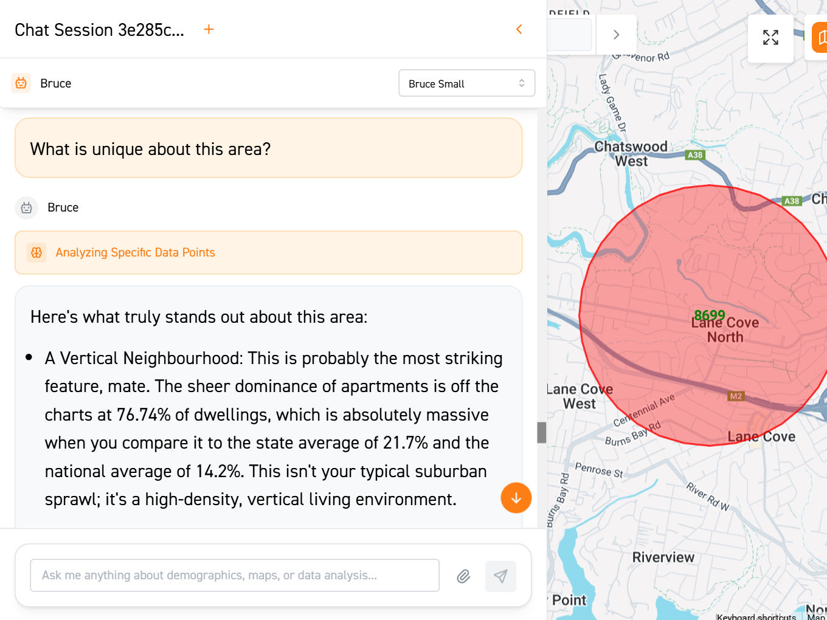Open the Bruce Small model dropdown
The width and height of the screenshot is (827, 620).
coord(466,83)
